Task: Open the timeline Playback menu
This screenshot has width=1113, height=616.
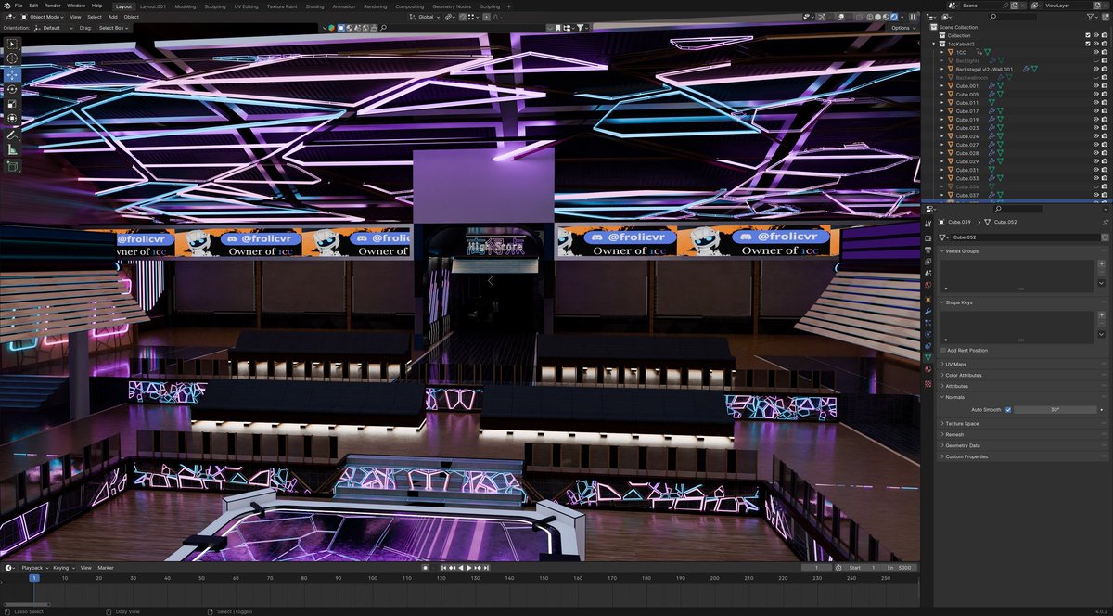Action: click(33, 567)
